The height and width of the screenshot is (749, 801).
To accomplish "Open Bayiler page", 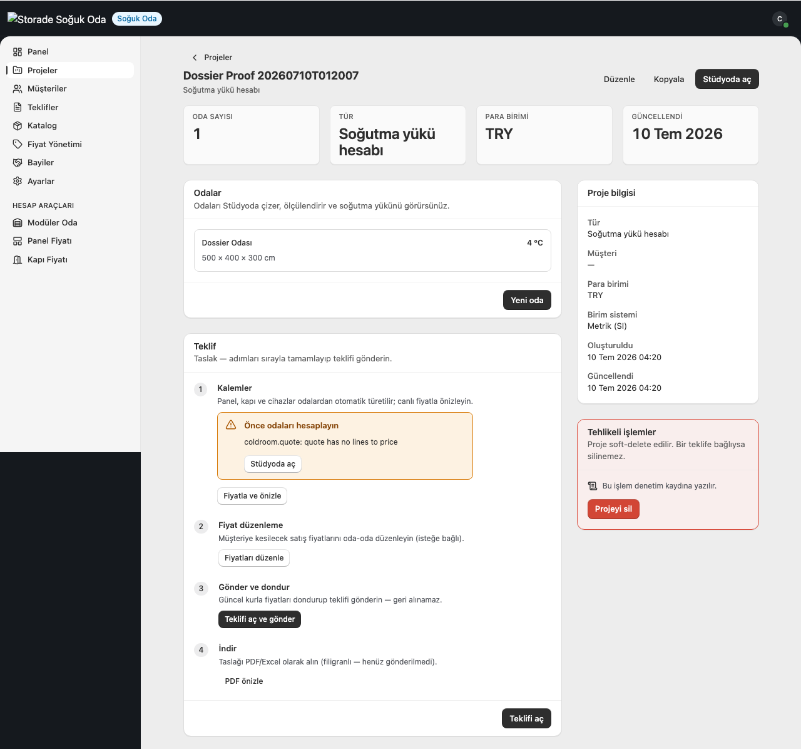I will pyautogui.click(x=70, y=163).
